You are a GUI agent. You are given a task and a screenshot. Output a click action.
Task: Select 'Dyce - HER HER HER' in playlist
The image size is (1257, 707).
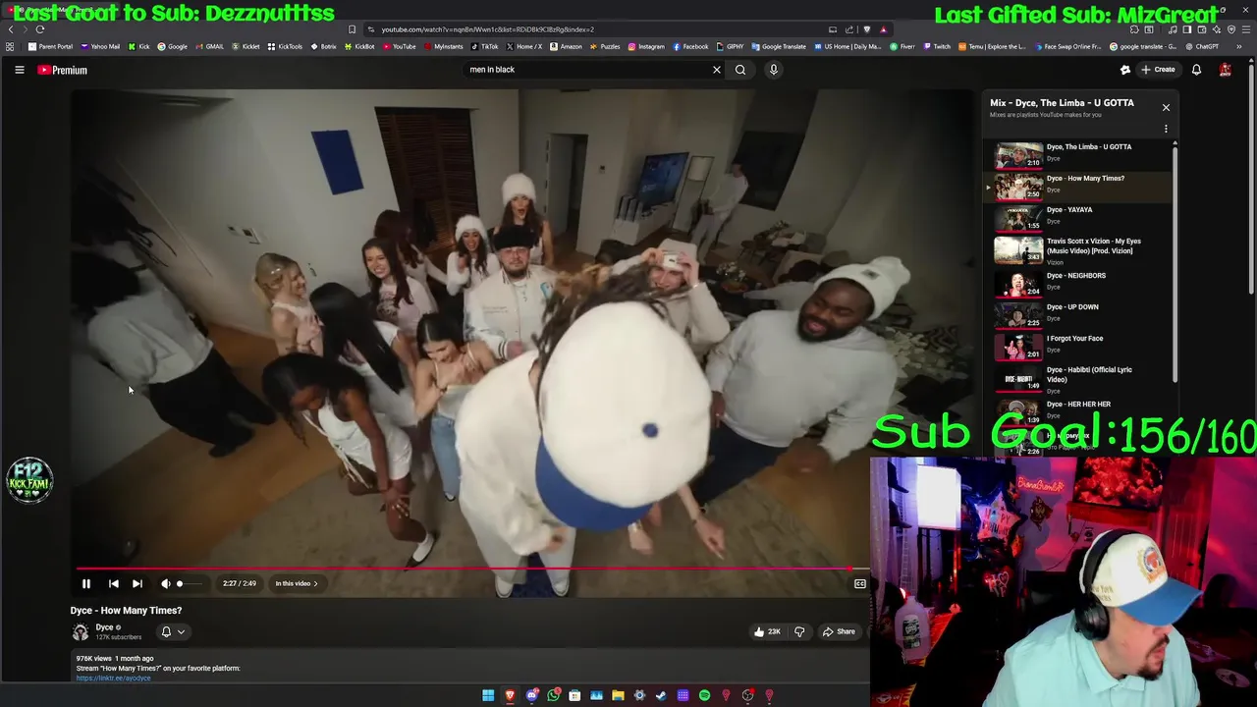point(1079,412)
